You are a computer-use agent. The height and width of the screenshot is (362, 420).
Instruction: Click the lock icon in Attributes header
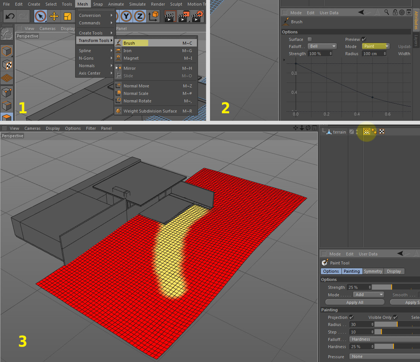coord(395,12)
